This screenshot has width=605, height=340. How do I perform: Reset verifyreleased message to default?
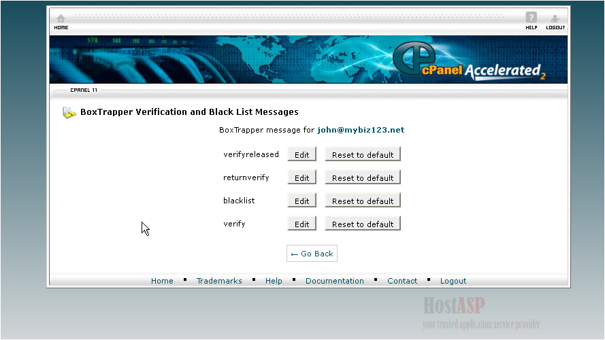pos(363,155)
